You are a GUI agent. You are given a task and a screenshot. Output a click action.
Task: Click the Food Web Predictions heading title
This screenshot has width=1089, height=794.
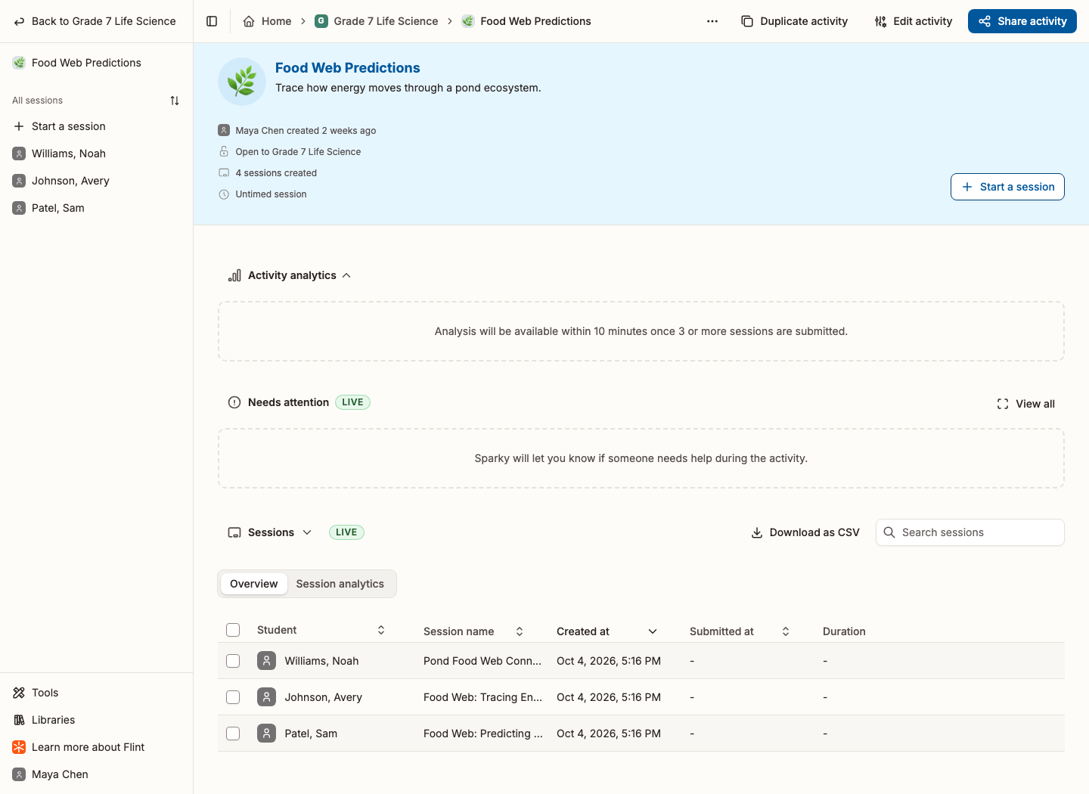(348, 67)
